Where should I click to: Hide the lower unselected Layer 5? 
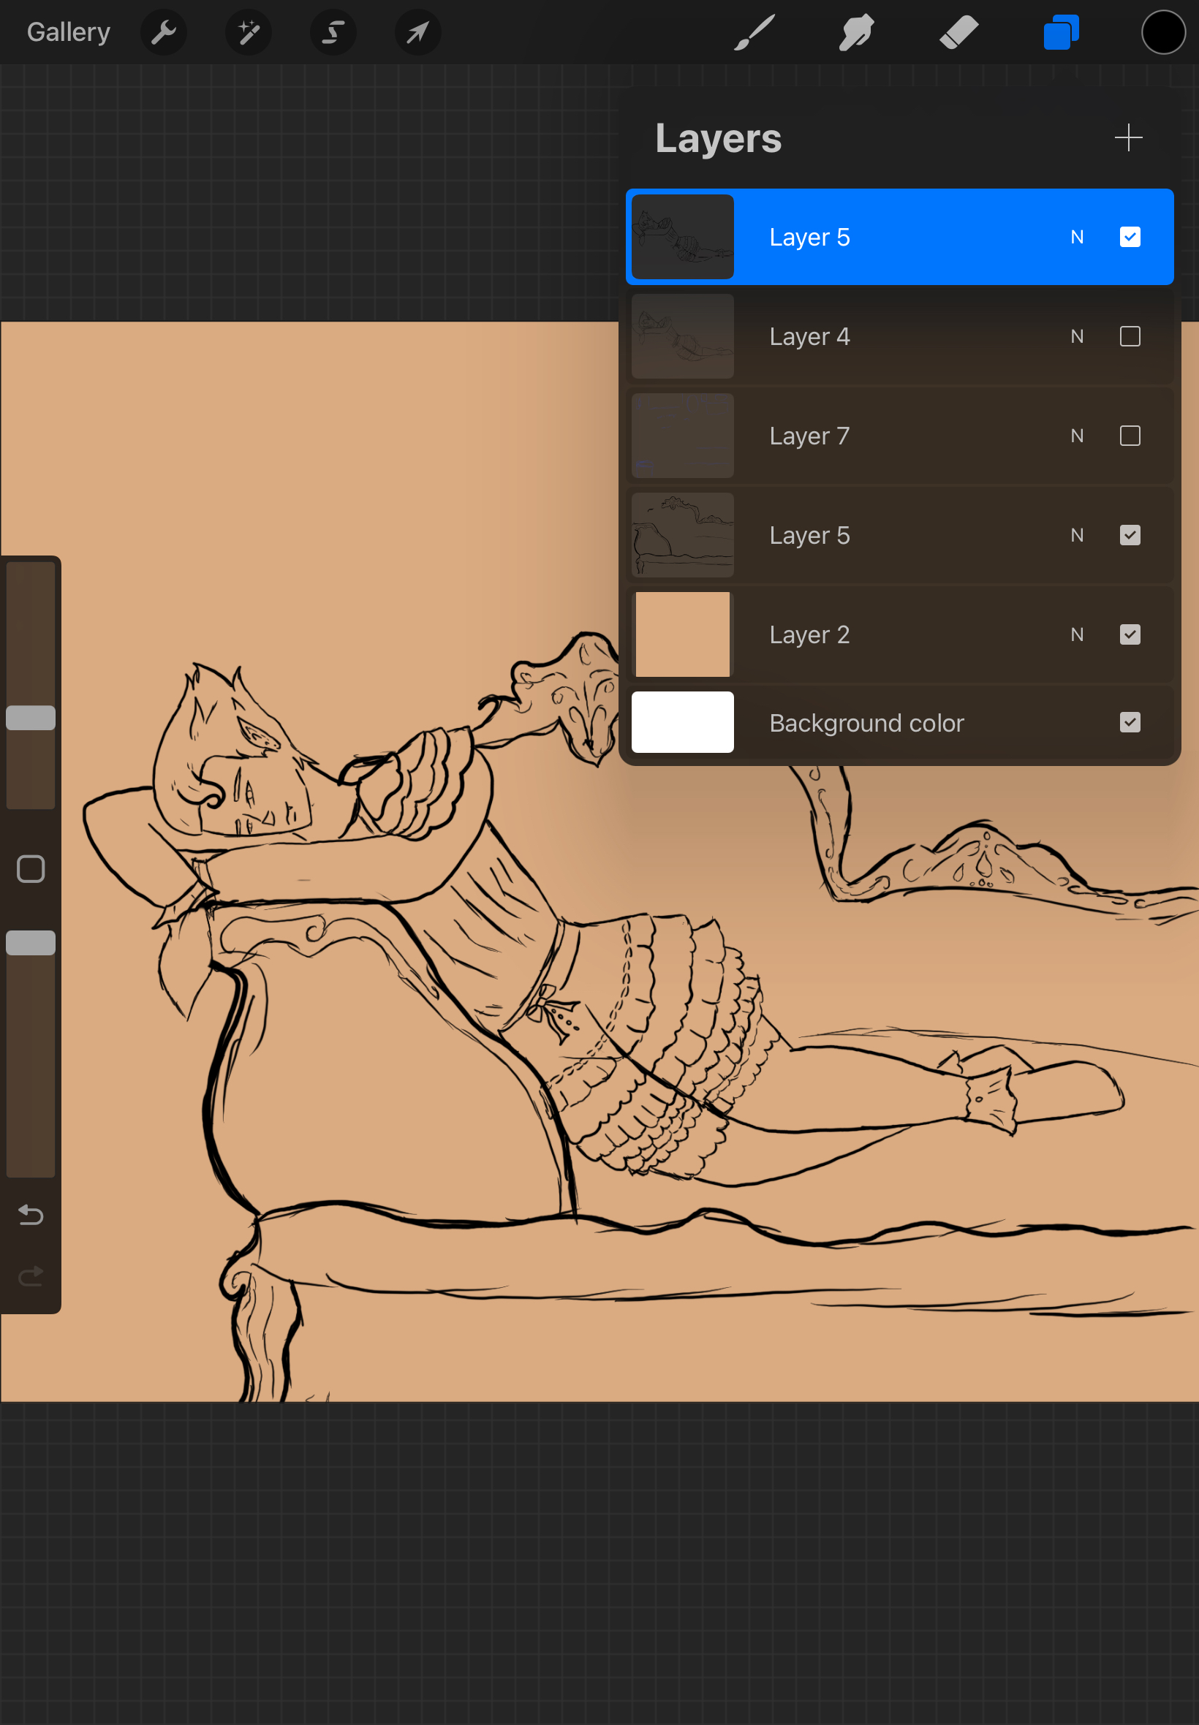(1129, 535)
